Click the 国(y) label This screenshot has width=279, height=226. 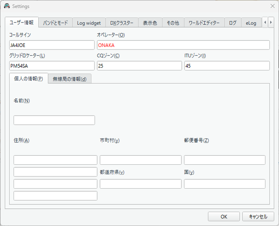point(189,172)
